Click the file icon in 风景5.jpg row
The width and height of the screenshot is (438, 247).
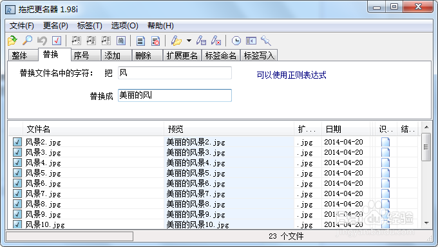point(385,173)
